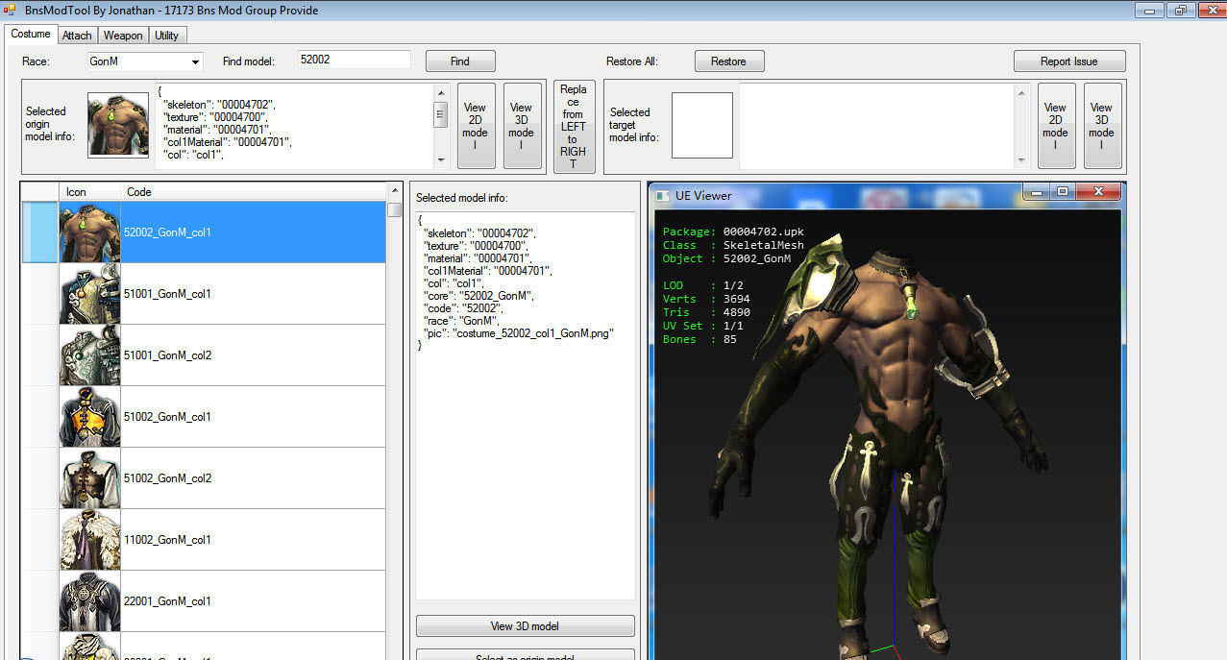Click the Selected model info JSON text area
Image resolution: width=1227 pixels, height=660 pixels.
526,405
